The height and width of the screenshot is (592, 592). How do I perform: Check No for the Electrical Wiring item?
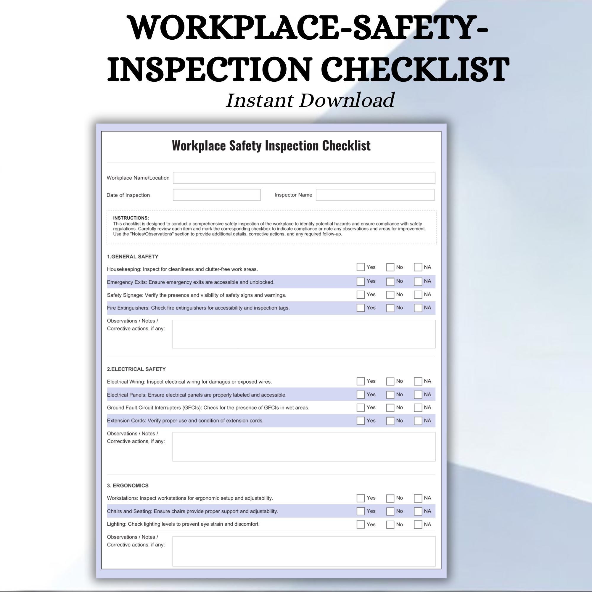390,381
